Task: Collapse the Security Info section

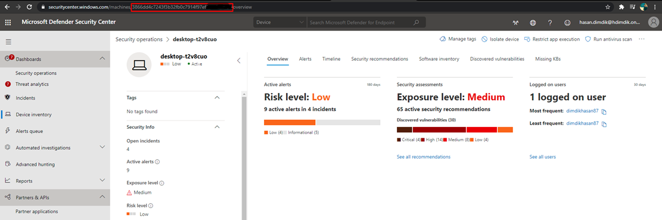Action: pos(217,126)
